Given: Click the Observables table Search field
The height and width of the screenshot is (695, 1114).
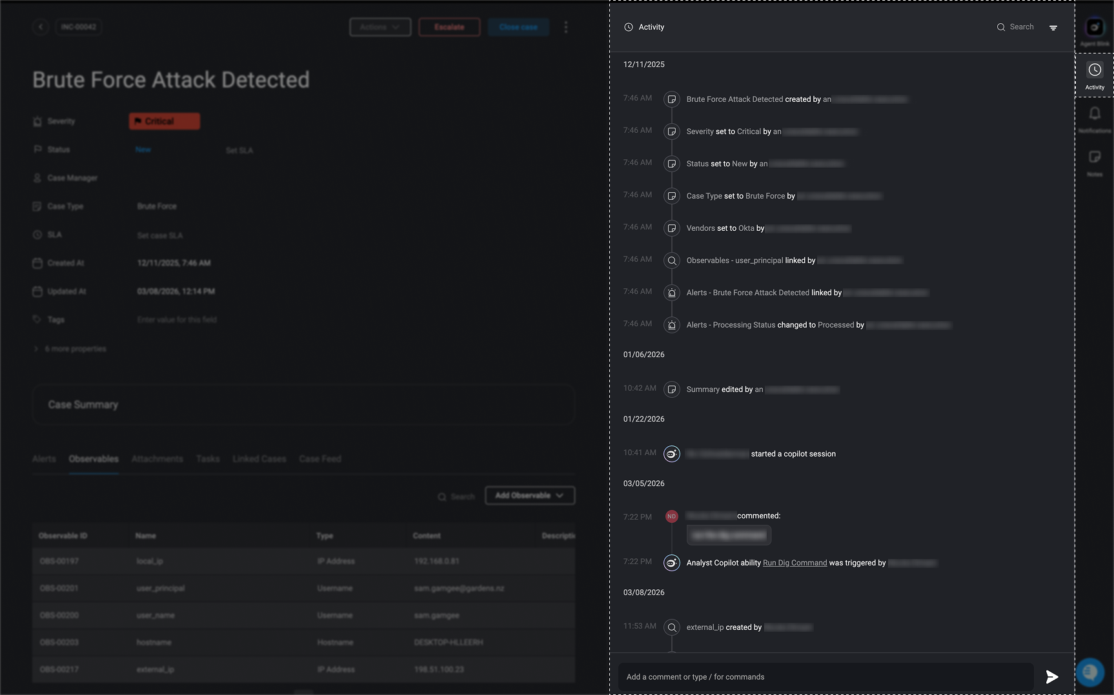Looking at the screenshot, I should [456, 496].
